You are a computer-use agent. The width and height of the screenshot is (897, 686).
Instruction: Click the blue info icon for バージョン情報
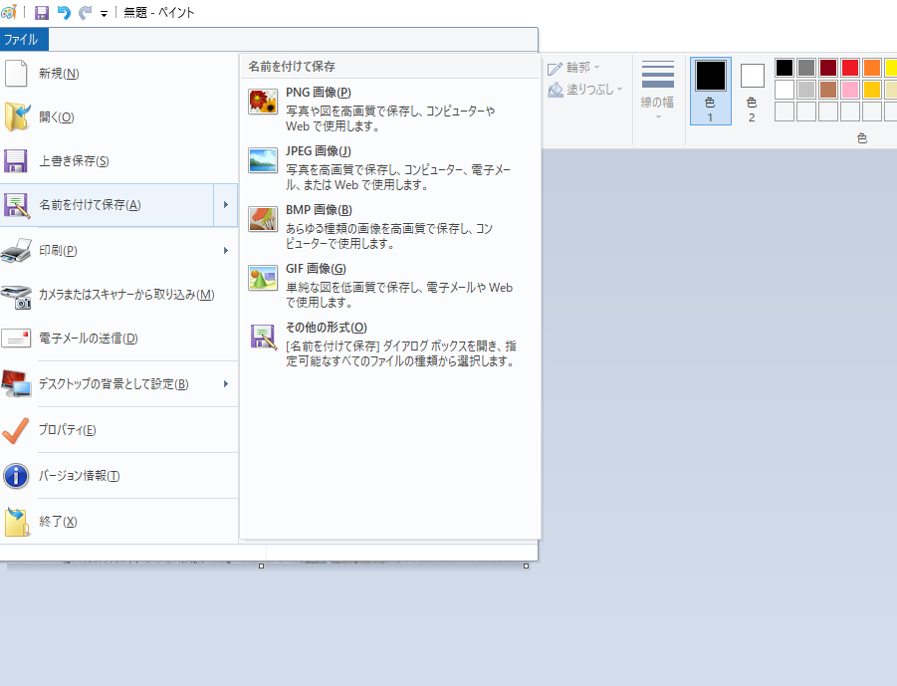pos(16,476)
